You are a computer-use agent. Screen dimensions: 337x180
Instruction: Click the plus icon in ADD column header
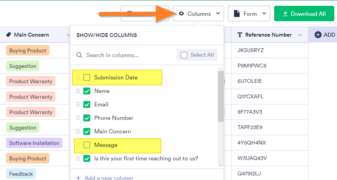pos(318,35)
